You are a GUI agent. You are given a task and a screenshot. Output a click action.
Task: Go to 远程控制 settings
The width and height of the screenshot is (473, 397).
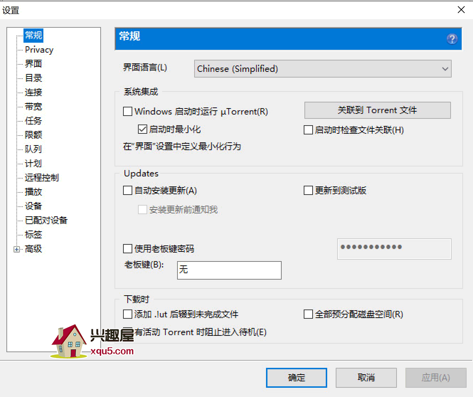tap(42, 178)
